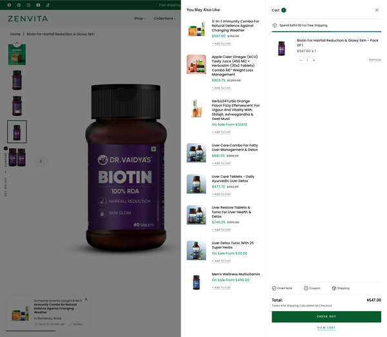
Task: Click the Liver Care Tablets recommendation image
Action: click(x=196, y=184)
